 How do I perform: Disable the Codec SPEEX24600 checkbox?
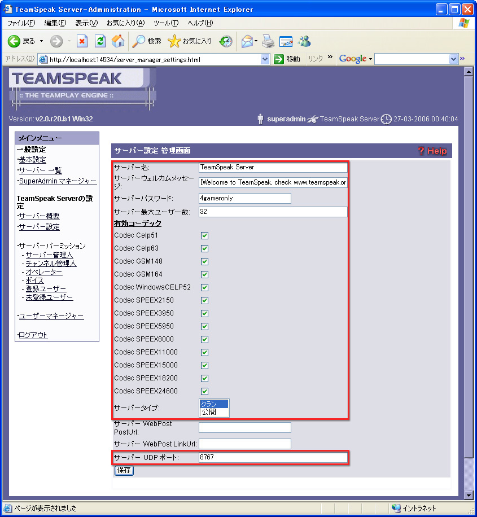point(204,391)
